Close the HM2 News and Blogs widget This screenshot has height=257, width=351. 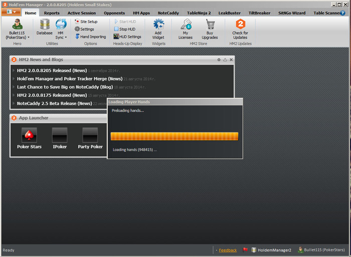coord(231,60)
